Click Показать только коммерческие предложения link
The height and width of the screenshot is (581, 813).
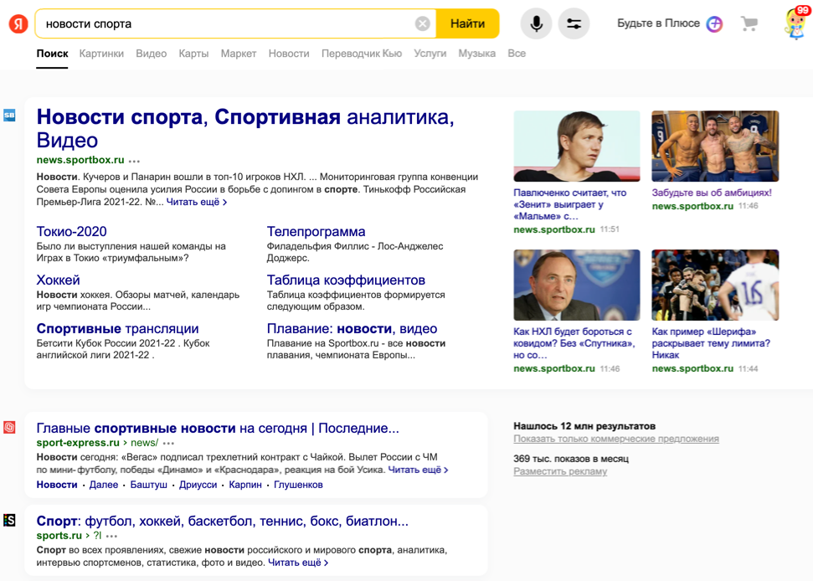(615, 439)
